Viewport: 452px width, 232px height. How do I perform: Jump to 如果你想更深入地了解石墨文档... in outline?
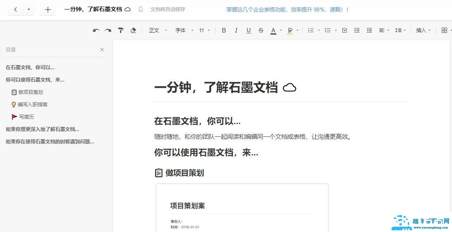(x=42, y=129)
